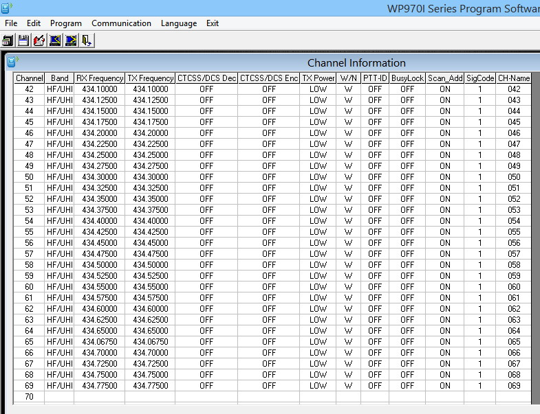Click the WP970I app icon in title bar

point(6,8)
